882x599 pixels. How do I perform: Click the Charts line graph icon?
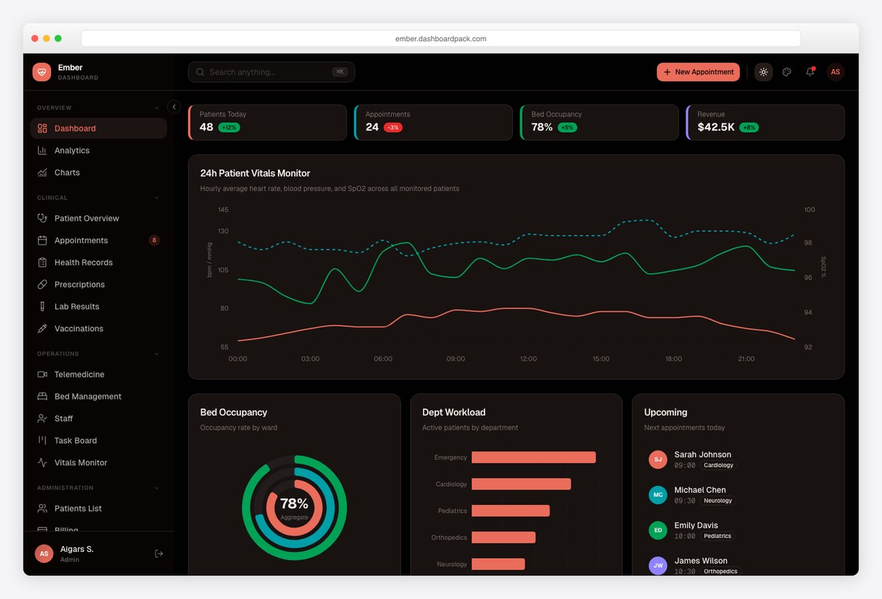[x=43, y=173]
